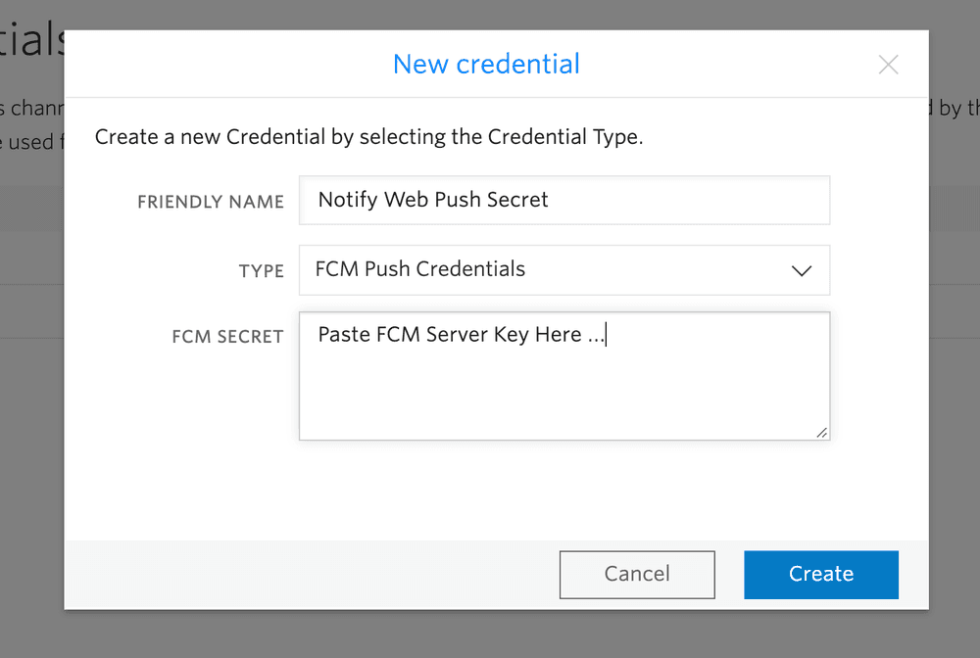Click the FRIENDLY NAME label
980x658 pixels.
[211, 202]
